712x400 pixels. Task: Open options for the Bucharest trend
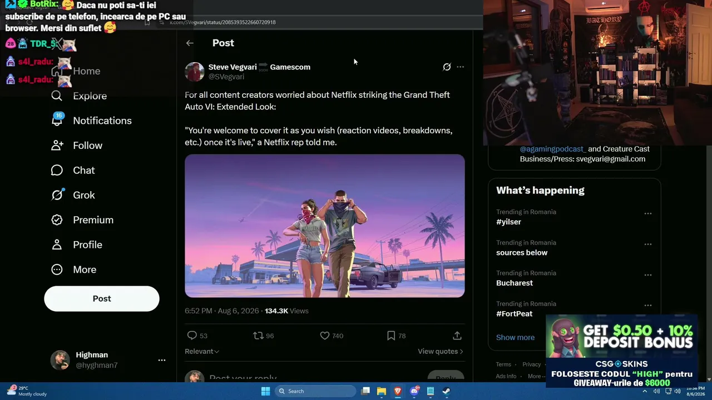pyautogui.click(x=648, y=275)
